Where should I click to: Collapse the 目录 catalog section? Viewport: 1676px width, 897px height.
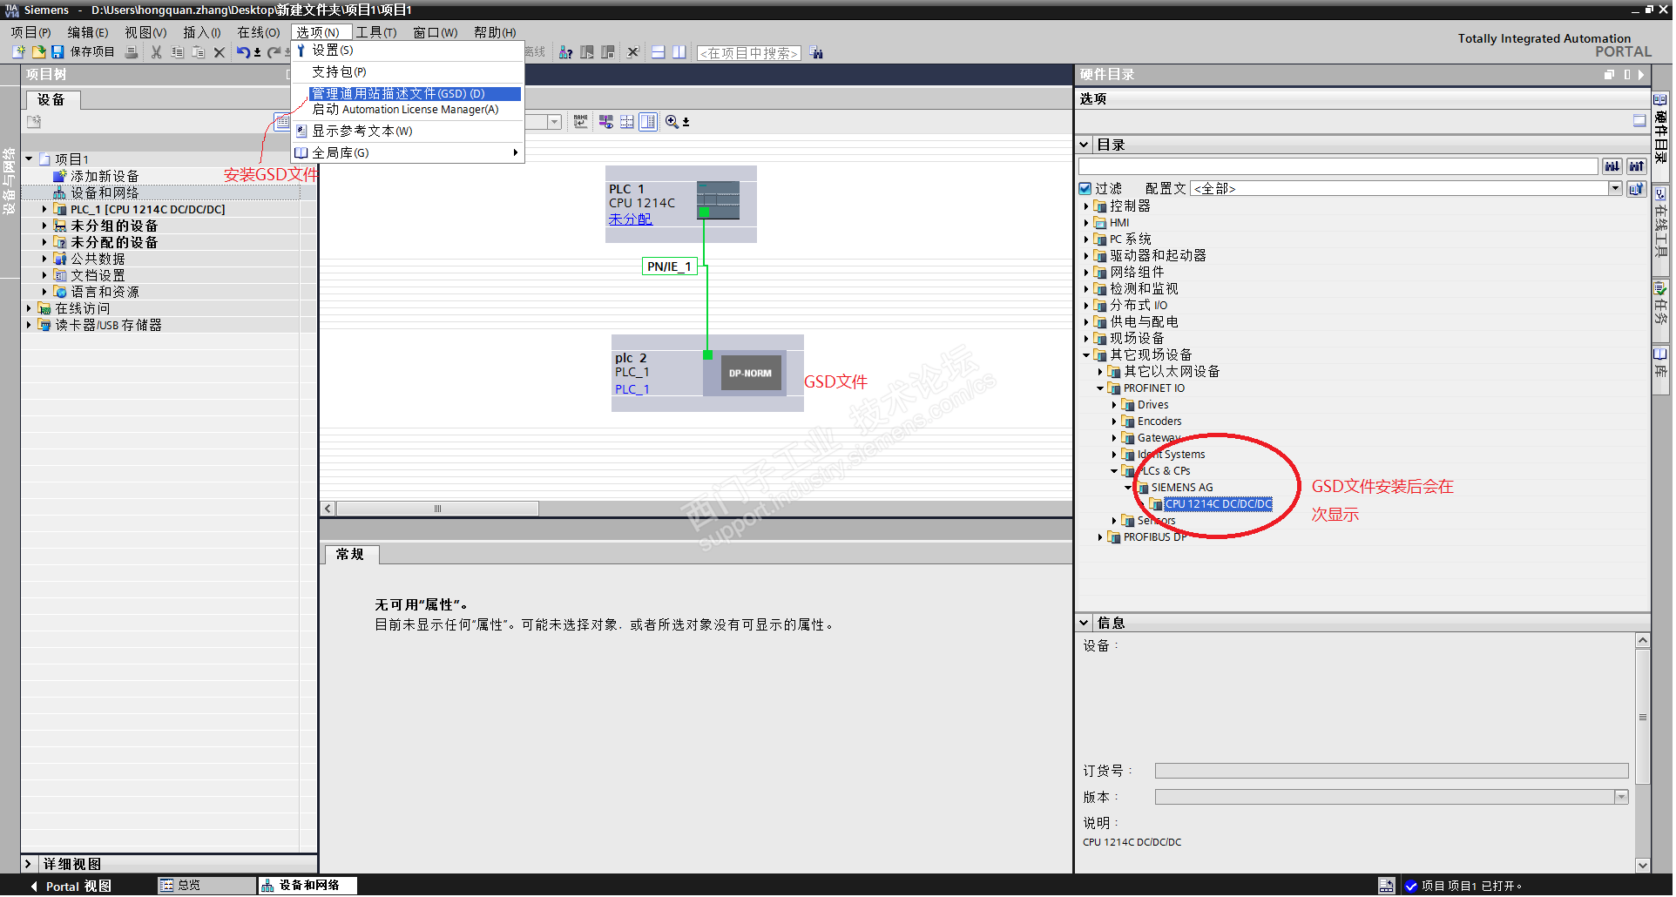pos(1085,145)
